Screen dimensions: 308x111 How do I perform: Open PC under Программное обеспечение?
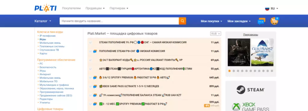[41, 64]
